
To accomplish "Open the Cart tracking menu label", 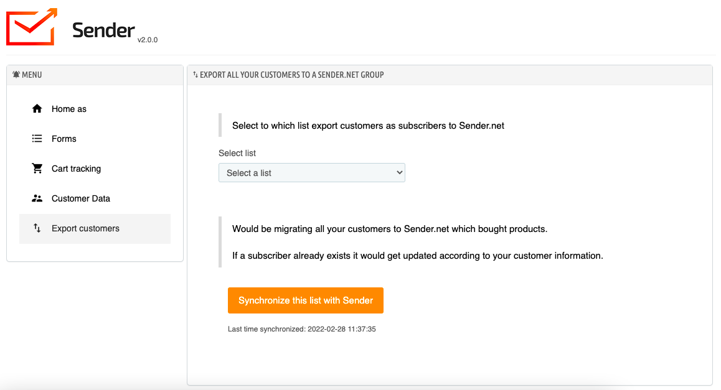I will click(76, 169).
